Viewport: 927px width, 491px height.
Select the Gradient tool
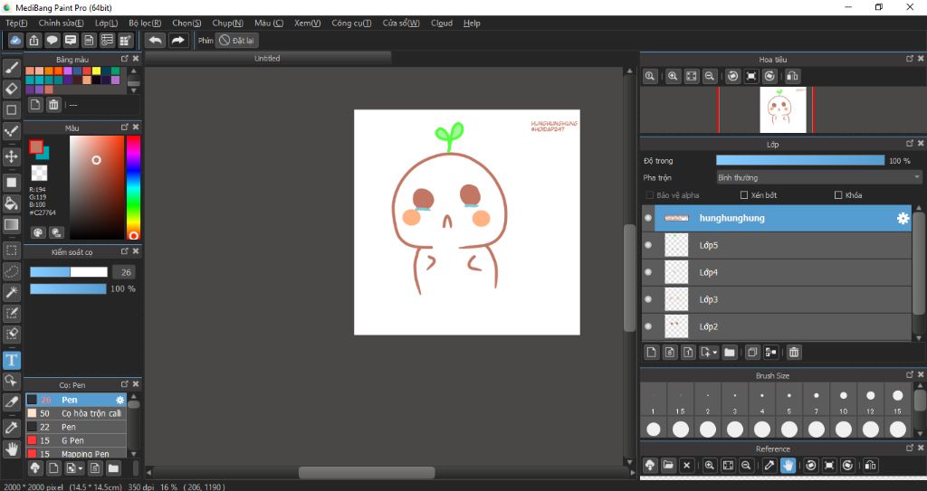(11, 224)
